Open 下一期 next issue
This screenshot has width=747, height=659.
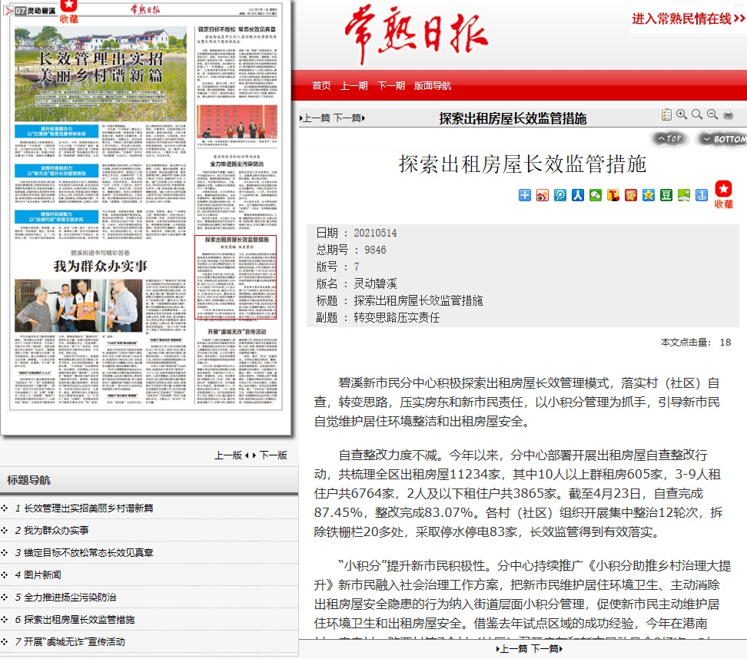pos(391,86)
